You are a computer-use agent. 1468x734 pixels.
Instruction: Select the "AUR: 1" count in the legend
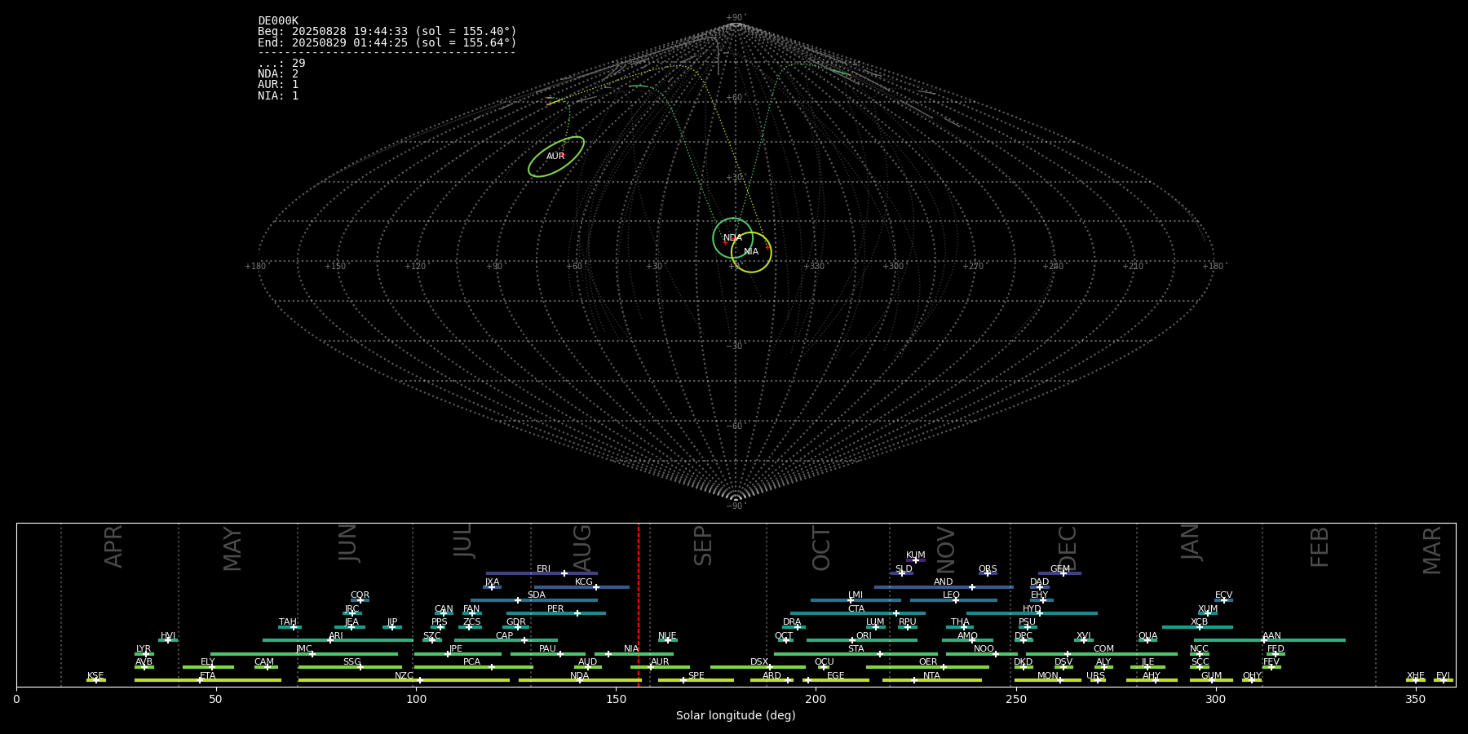278,85
